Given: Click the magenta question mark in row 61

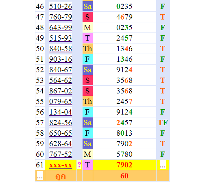Looking at the screenshot, I should click(x=79, y=165).
